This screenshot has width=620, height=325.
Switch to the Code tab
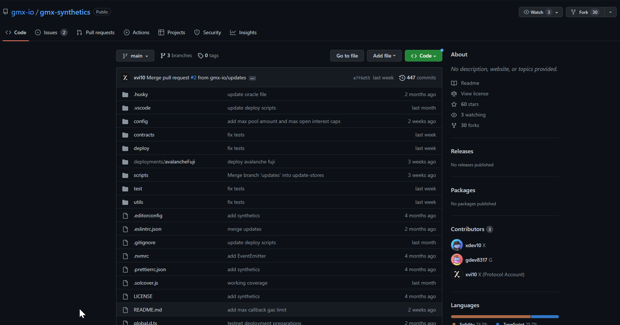[x=16, y=33]
